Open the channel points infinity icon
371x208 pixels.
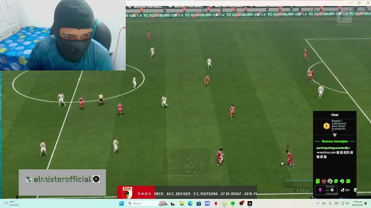[347, 190]
